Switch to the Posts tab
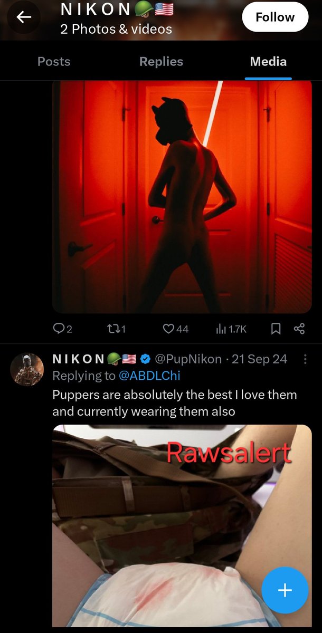Viewport: 322px width, 633px height. tap(54, 62)
